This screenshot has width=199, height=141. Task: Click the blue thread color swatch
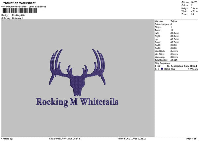tap(162, 69)
